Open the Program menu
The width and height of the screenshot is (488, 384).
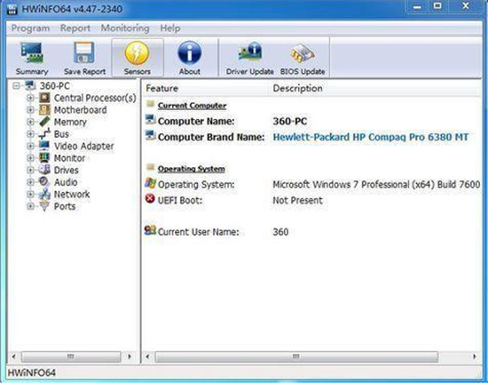30,28
